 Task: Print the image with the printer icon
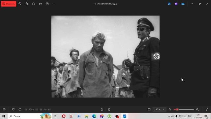[x=34, y=4]
